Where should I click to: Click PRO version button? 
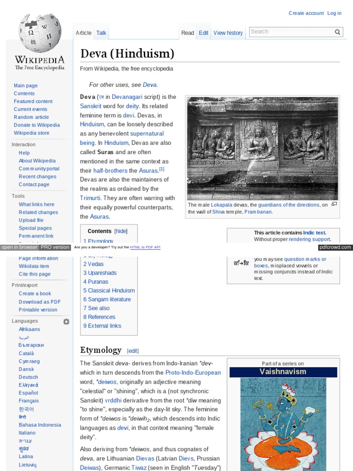point(55,247)
